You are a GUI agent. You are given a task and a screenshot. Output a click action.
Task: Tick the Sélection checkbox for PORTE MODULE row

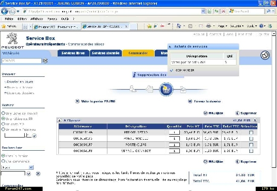click(x=251, y=139)
